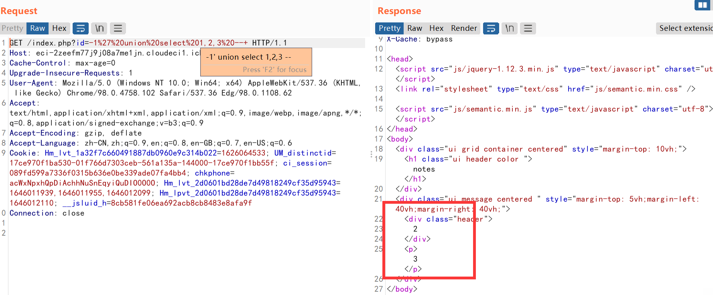Click the ui grid container div line

[x=541, y=149]
